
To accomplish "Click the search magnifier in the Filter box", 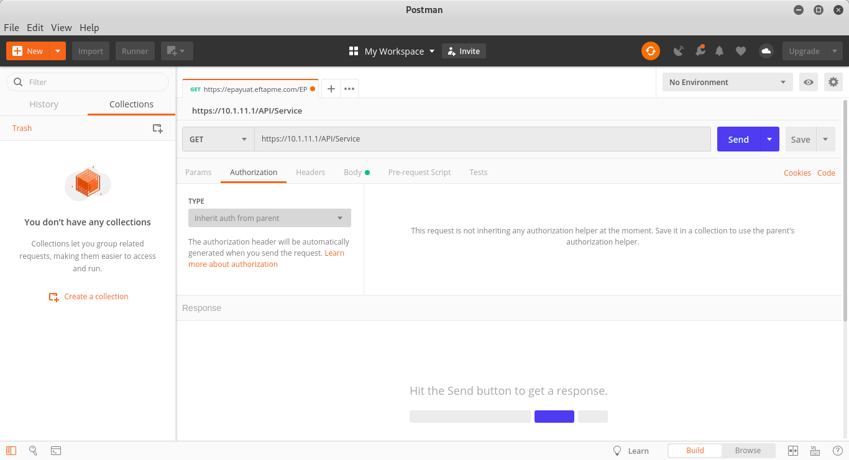I will click(x=18, y=82).
